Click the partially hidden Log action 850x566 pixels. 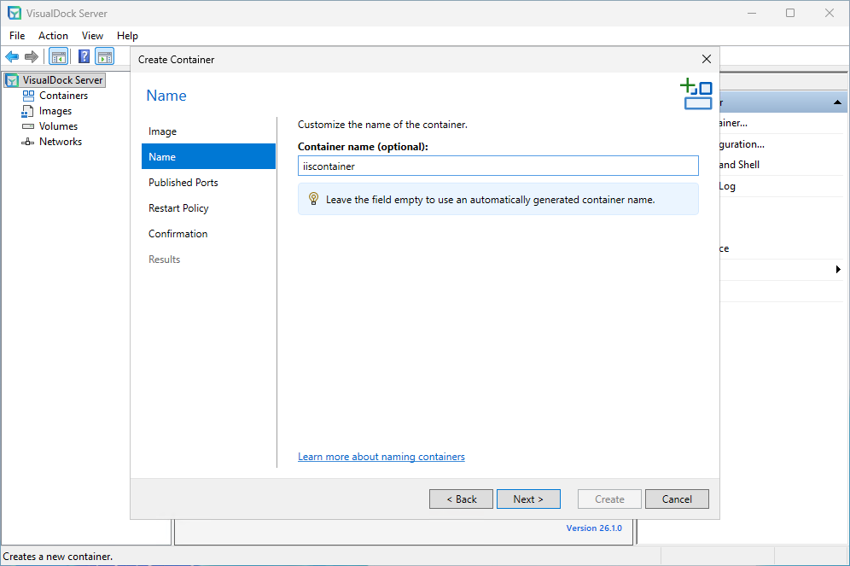click(x=727, y=186)
